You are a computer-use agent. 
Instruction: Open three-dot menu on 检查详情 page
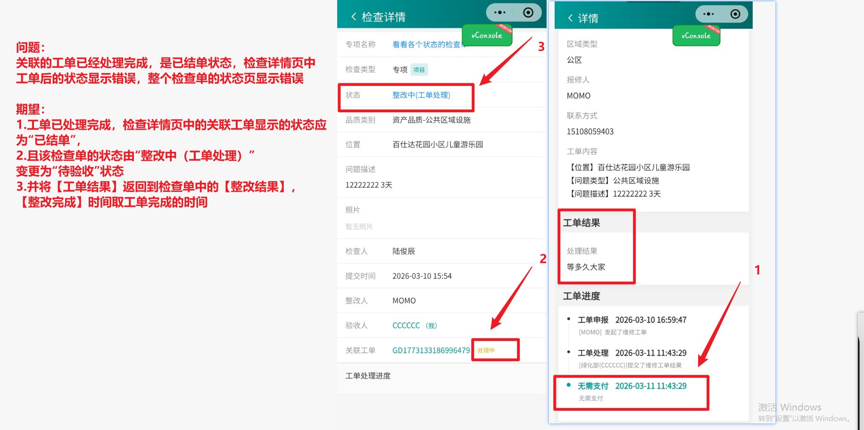(x=499, y=13)
